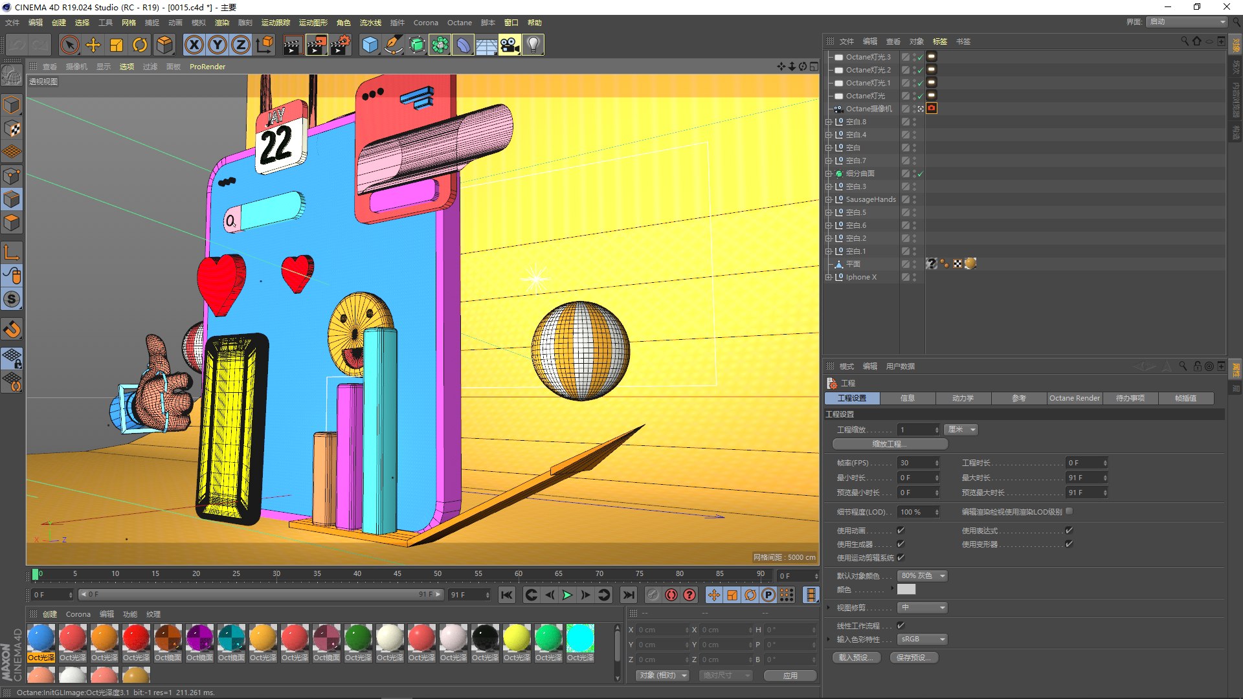Expand the SausageHands object tree

tap(828, 199)
